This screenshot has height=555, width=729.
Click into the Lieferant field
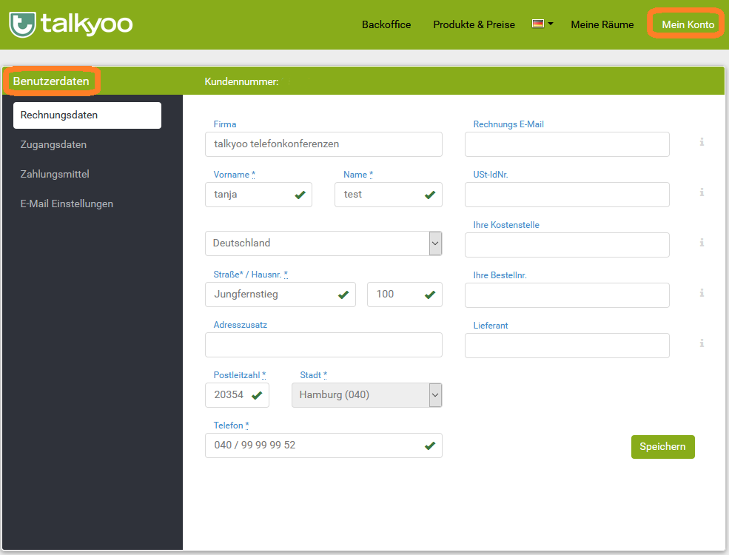click(x=567, y=346)
